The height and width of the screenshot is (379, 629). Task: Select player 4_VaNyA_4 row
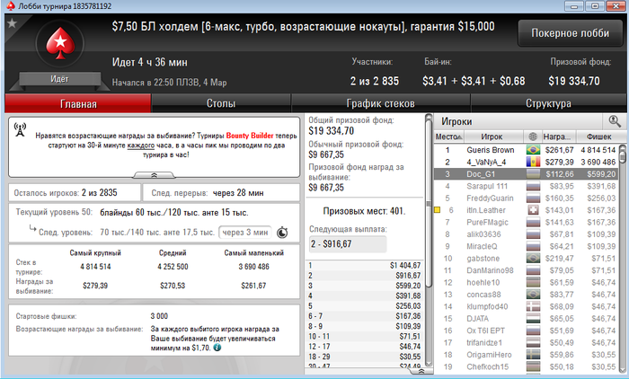(526, 162)
